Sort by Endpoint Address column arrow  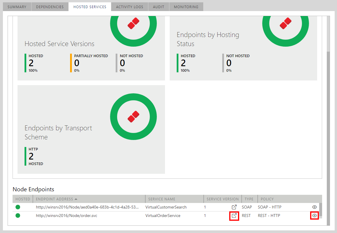pos(76,199)
